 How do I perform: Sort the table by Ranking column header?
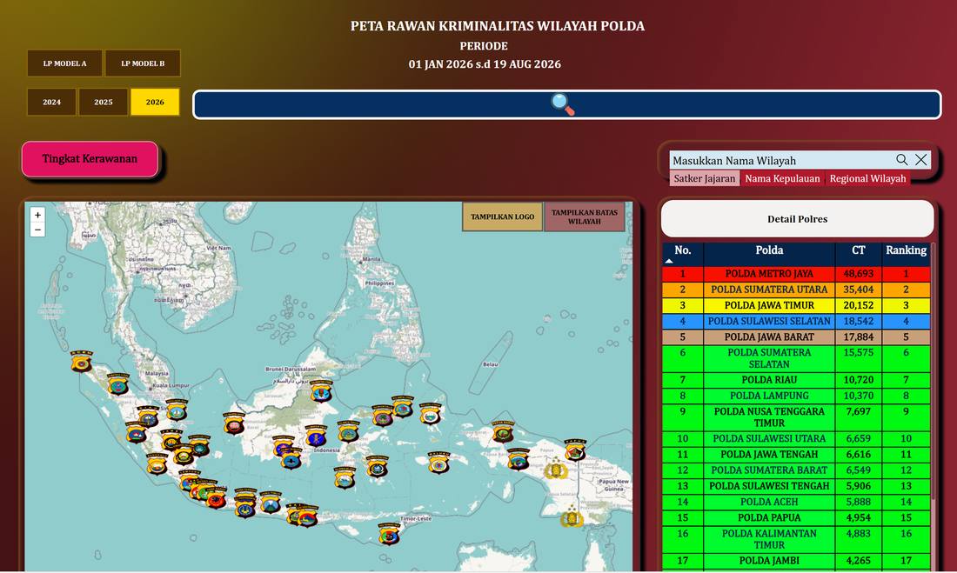coord(906,253)
